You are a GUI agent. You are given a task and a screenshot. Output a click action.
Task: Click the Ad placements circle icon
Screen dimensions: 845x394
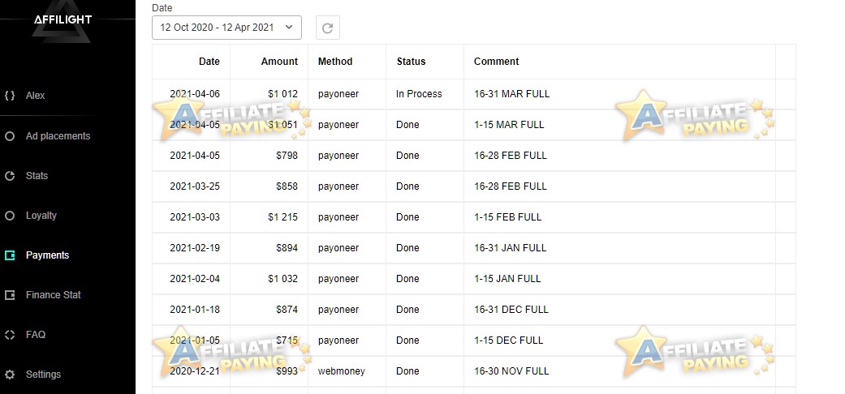click(10, 136)
